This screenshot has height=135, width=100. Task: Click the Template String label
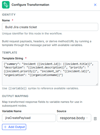pyautogui.click(x=13, y=58)
